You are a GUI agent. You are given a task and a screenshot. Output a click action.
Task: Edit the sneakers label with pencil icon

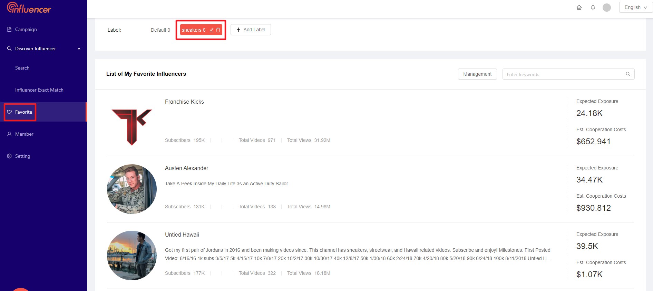click(x=212, y=30)
